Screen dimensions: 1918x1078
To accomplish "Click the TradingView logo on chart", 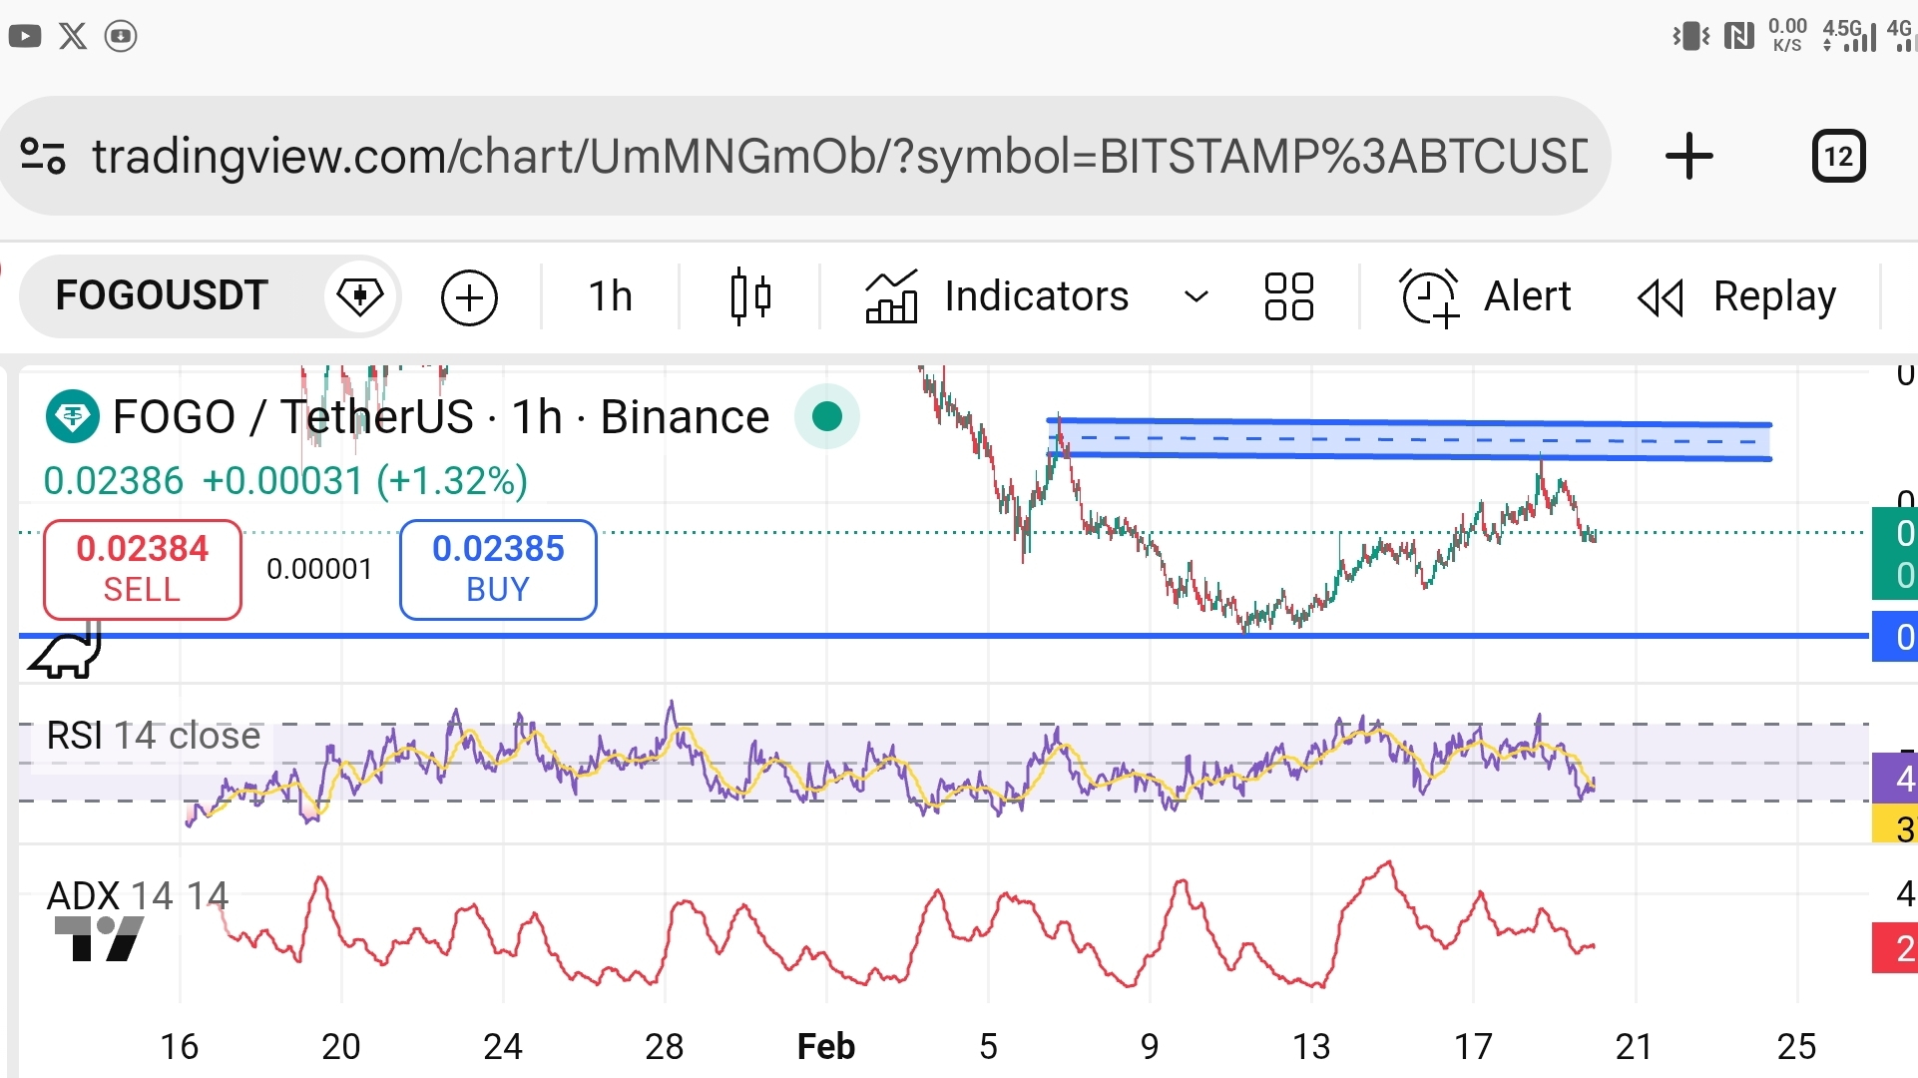I will [99, 938].
